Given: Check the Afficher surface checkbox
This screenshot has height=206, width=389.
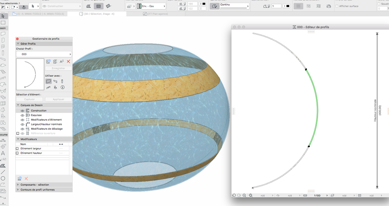Looking at the screenshot, I should coord(337,6).
